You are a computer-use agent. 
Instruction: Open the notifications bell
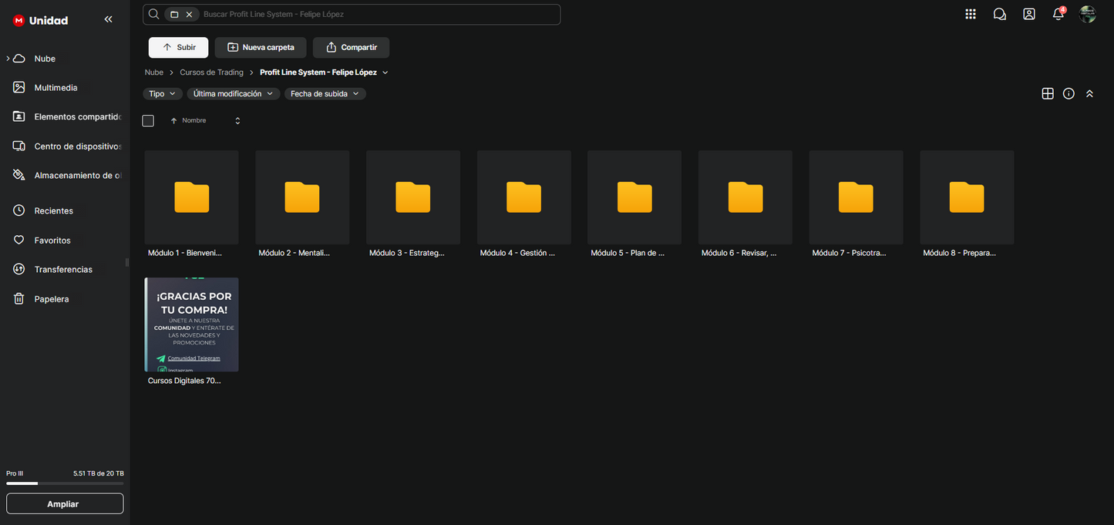click(x=1058, y=14)
